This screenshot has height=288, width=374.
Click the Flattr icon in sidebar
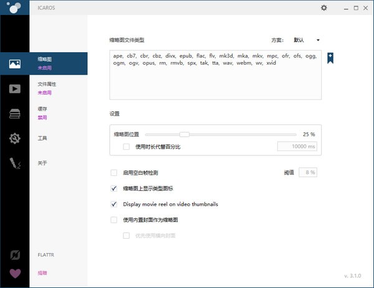15,255
